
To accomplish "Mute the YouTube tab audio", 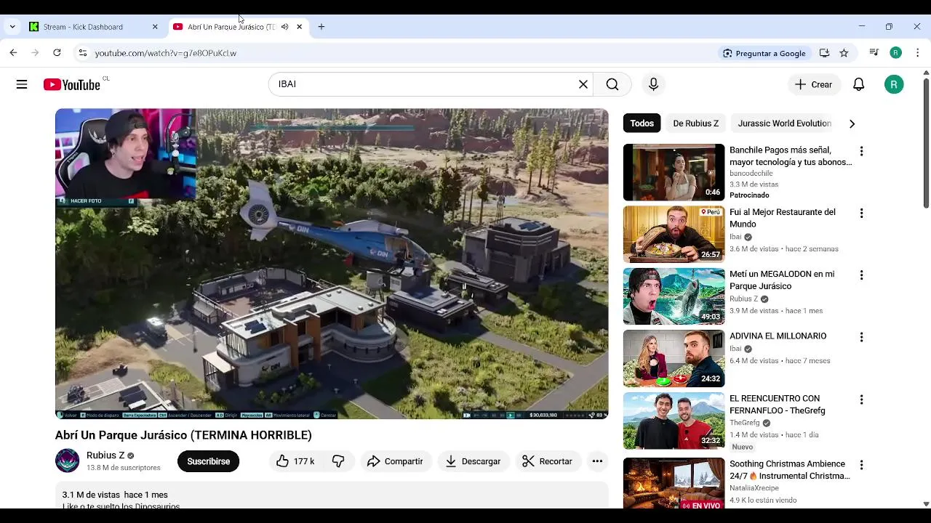I will tap(284, 27).
